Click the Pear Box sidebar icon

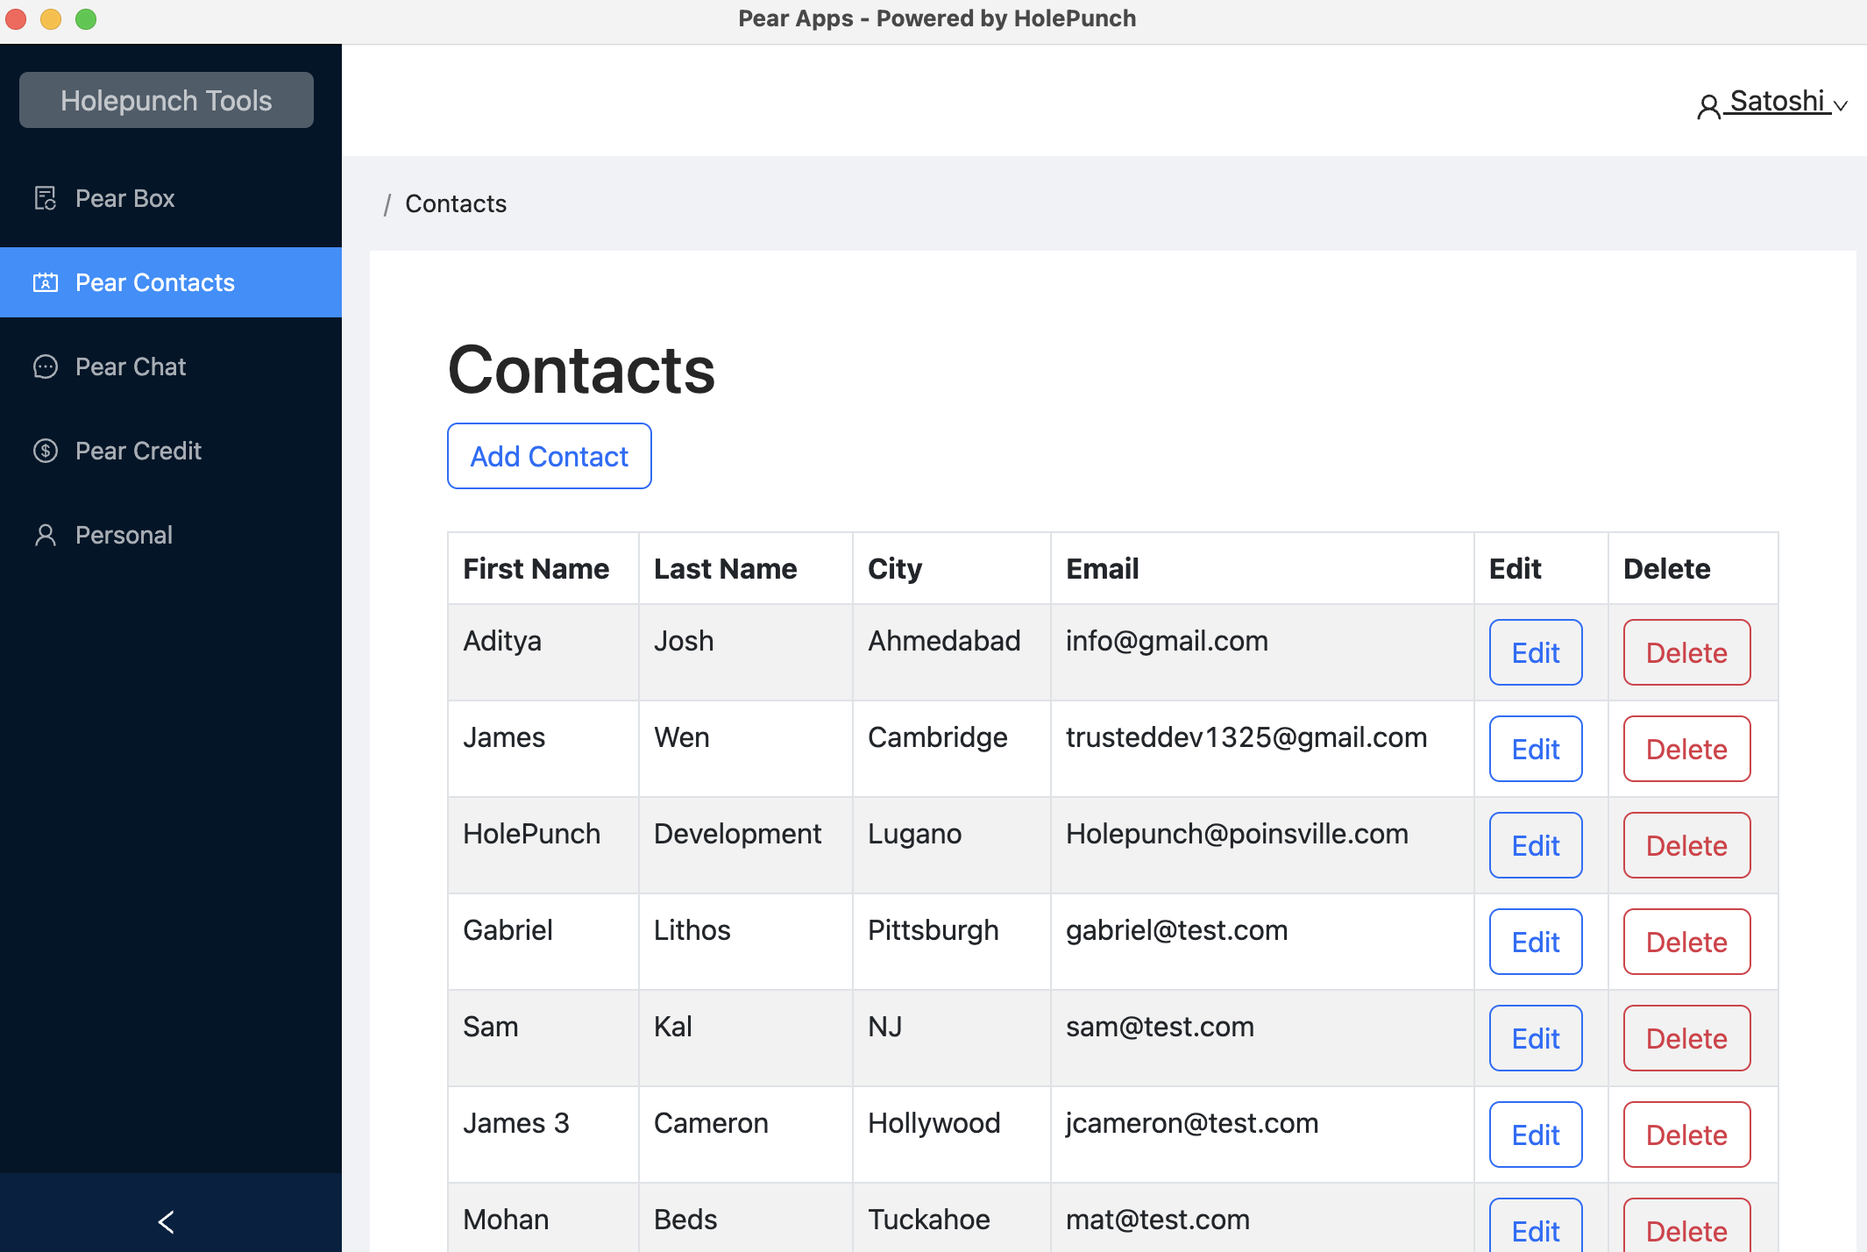click(45, 198)
